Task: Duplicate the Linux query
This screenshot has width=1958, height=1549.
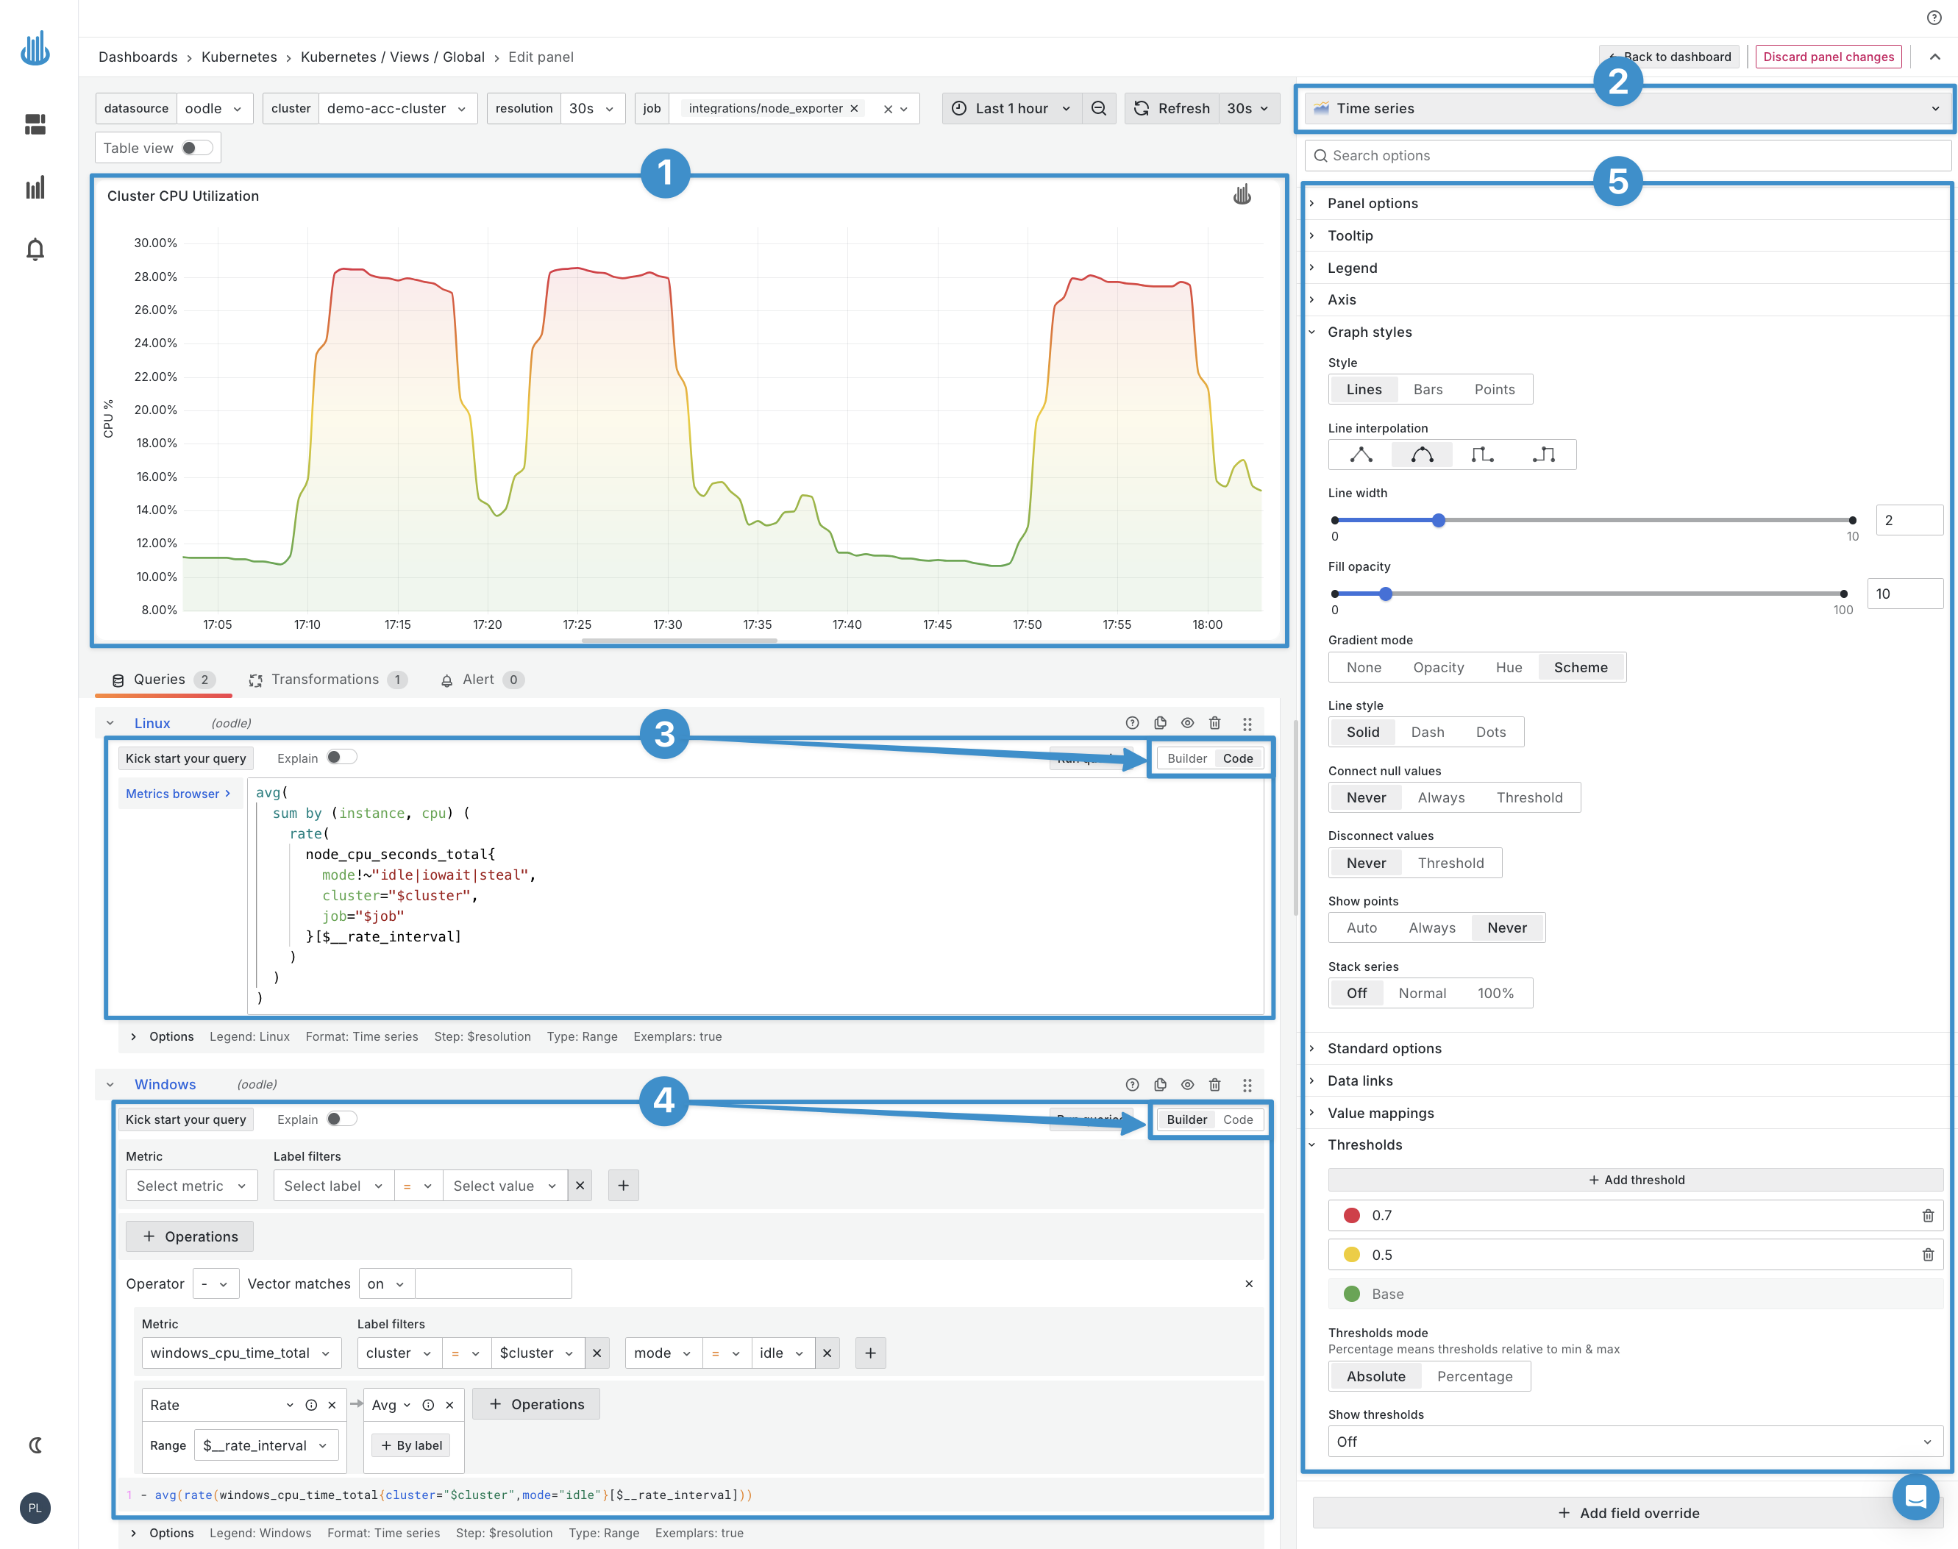Action: pos(1160,723)
